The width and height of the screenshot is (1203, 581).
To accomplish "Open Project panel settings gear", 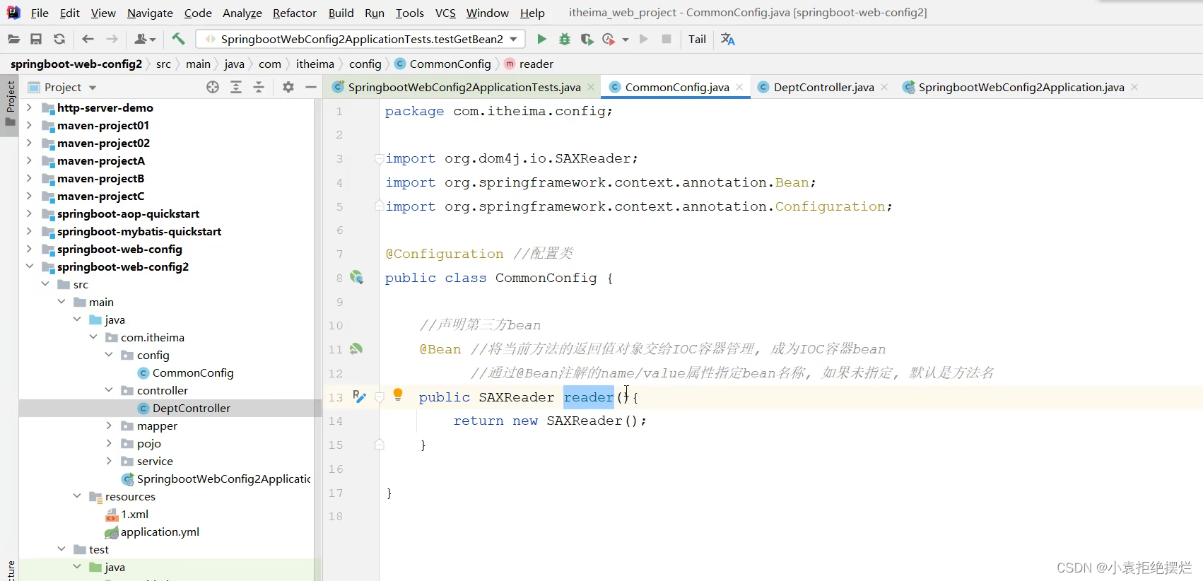I will [x=288, y=87].
